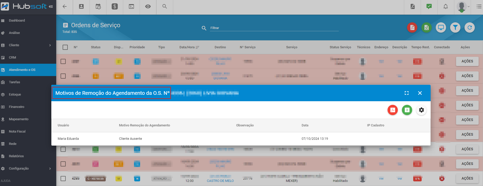Open the dialog's gear settings
This screenshot has width=483, height=186.
point(421,110)
